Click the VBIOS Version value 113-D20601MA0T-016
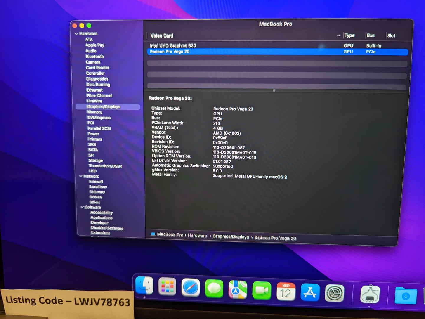425x319 pixels. (234, 153)
